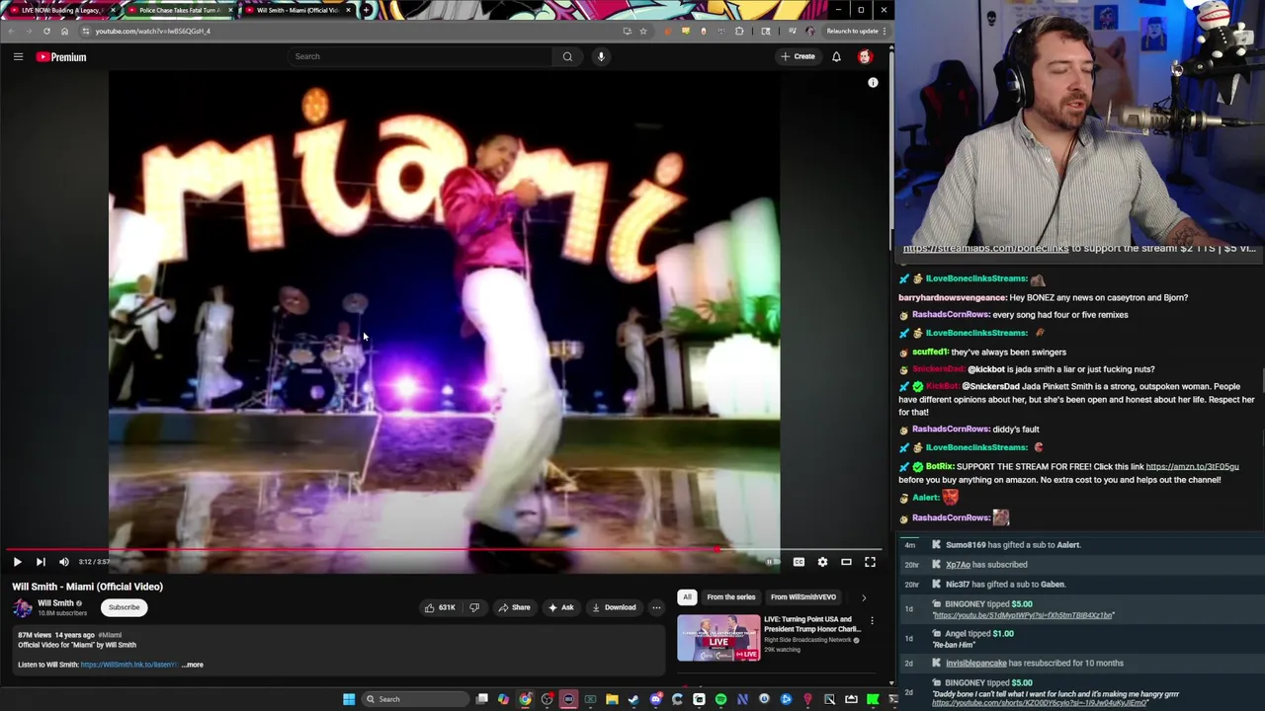Open Chrome from the taskbar
The height and width of the screenshot is (711, 1265).
coord(525,699)
